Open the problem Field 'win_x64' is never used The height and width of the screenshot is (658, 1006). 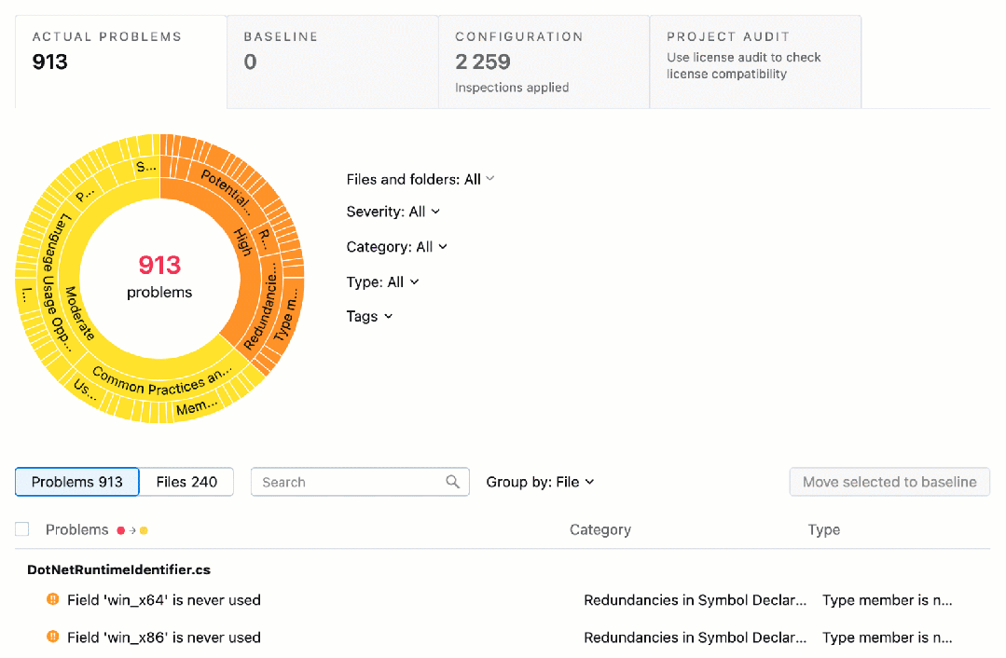pyautogui.click(x=163, y=599)
